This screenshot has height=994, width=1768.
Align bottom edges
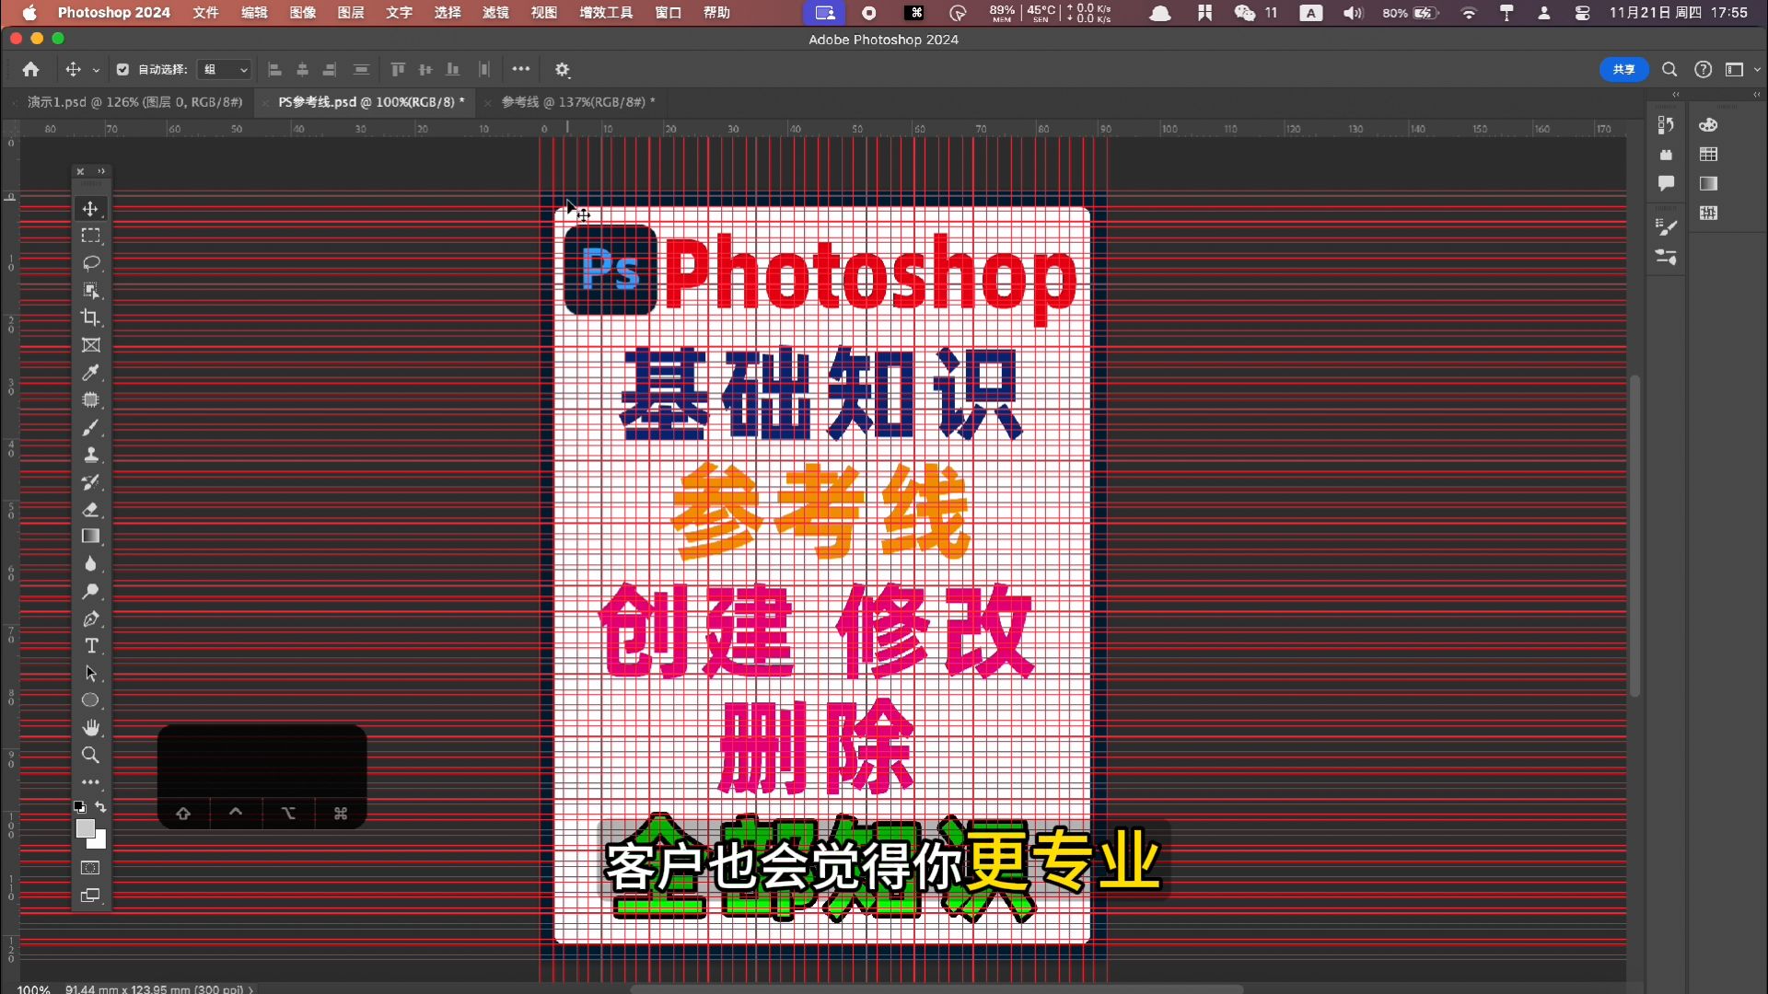(x=453, y=69)
